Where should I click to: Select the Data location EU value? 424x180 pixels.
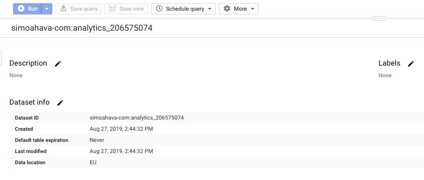click(93, 162)
